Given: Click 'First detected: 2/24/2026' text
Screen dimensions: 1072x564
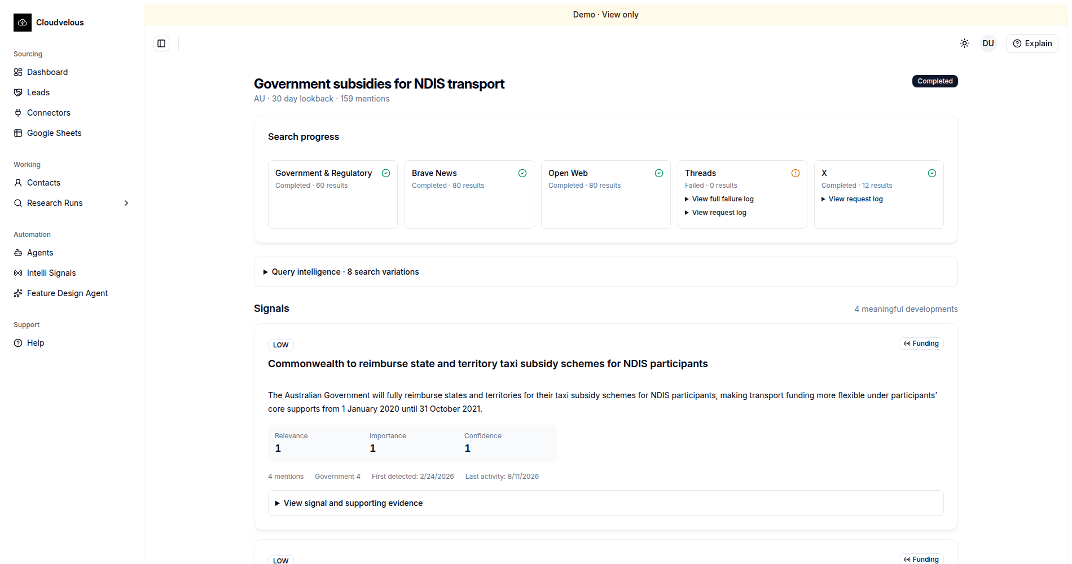Looking at the screenshot, I should [412, 477].
